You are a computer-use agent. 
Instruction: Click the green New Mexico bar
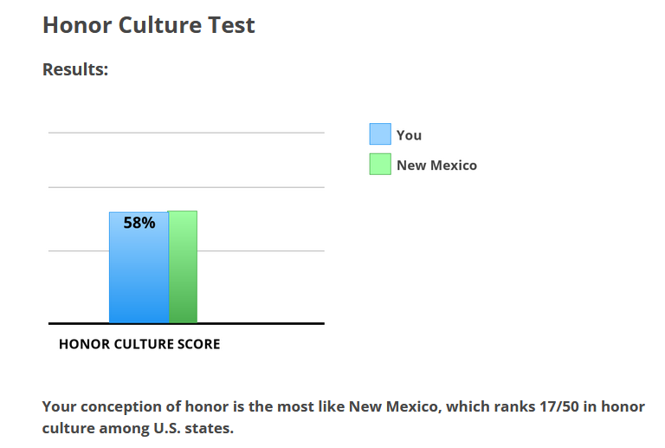click(183, 267)
